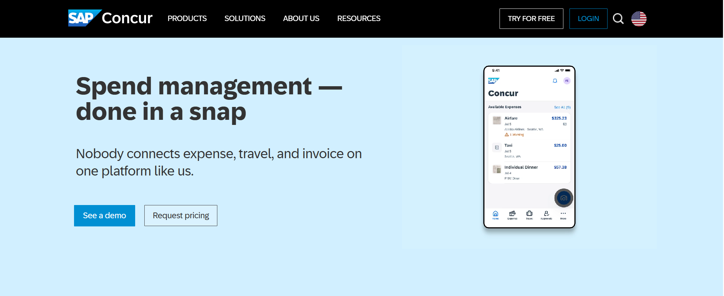The width and height of the screenshot is (724, 296).
Task: Click the card icon under Airfare amount
Action: click(x=565, y=124)
